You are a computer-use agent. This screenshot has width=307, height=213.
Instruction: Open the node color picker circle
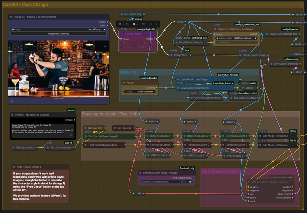(134, 24)
